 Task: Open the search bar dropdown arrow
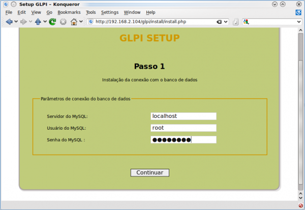click(299, 22)
